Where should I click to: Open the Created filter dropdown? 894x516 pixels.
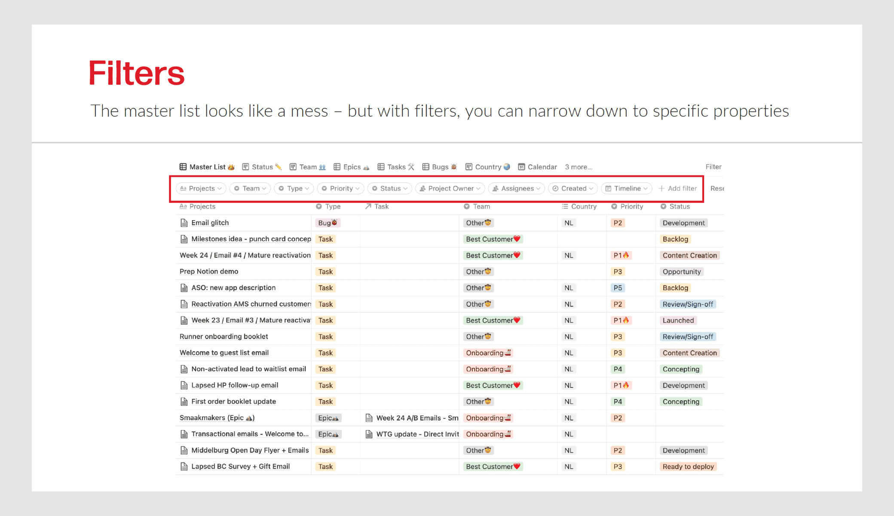pyautogui.click(x=573, y=188)
